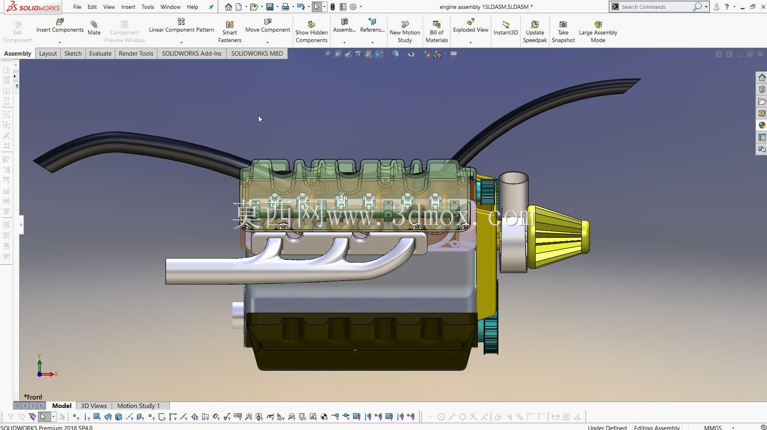Expand Exploded View dropdown arrow
This screenshot has height=430, width=767.
click(470, 42)
